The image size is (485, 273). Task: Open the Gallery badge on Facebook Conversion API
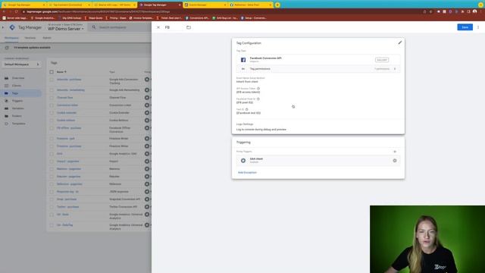382,60
